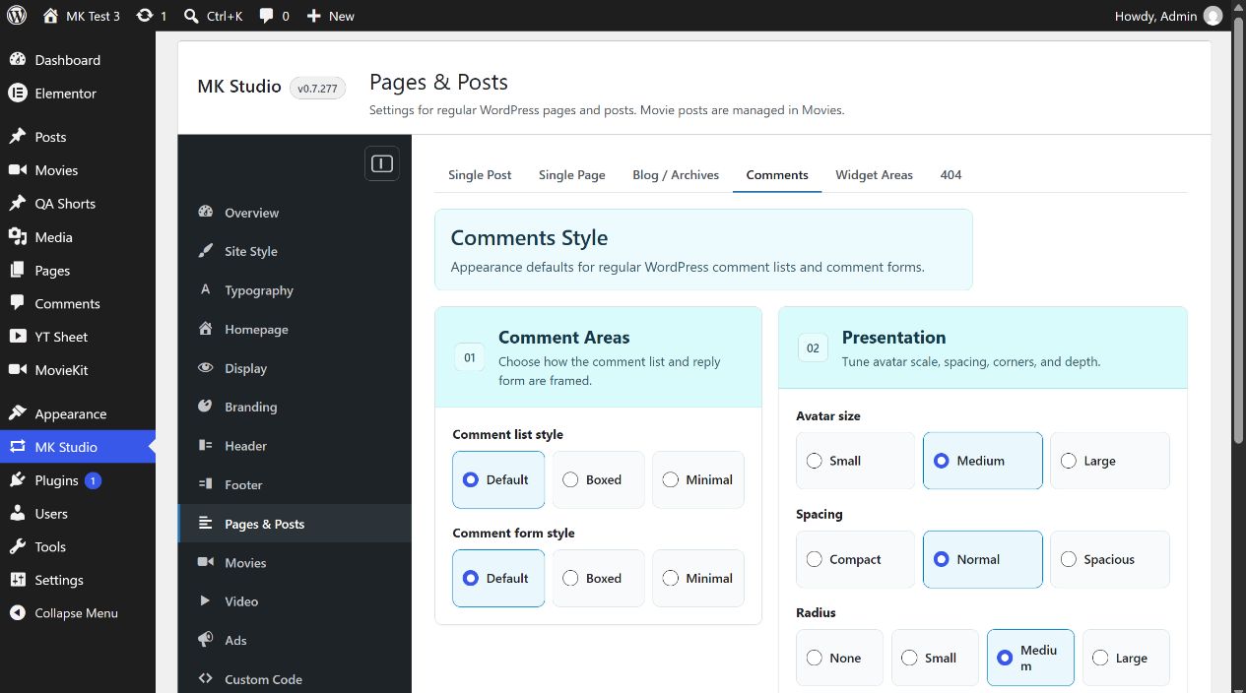Viewport: 1246px width, 693px height.
Task: Open the Footer settings section
Action: pos(295,484)
